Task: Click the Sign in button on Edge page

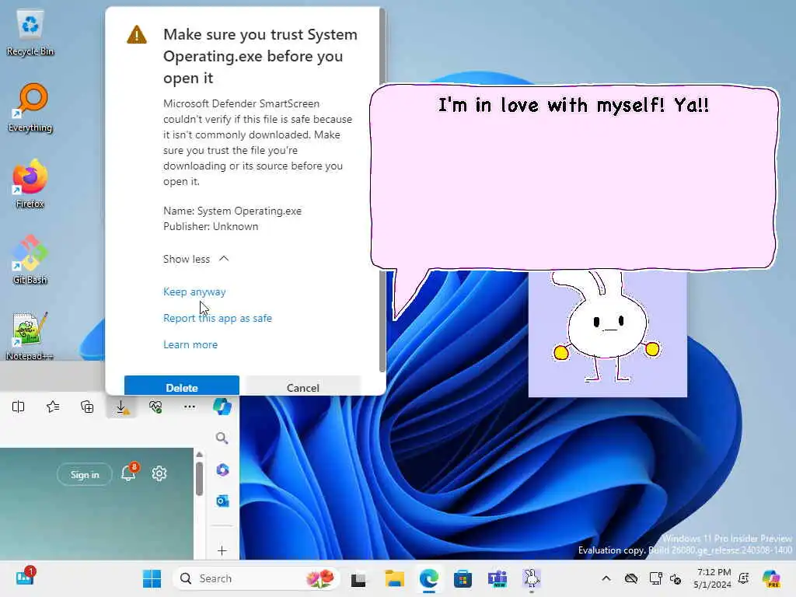Action: 85,475
